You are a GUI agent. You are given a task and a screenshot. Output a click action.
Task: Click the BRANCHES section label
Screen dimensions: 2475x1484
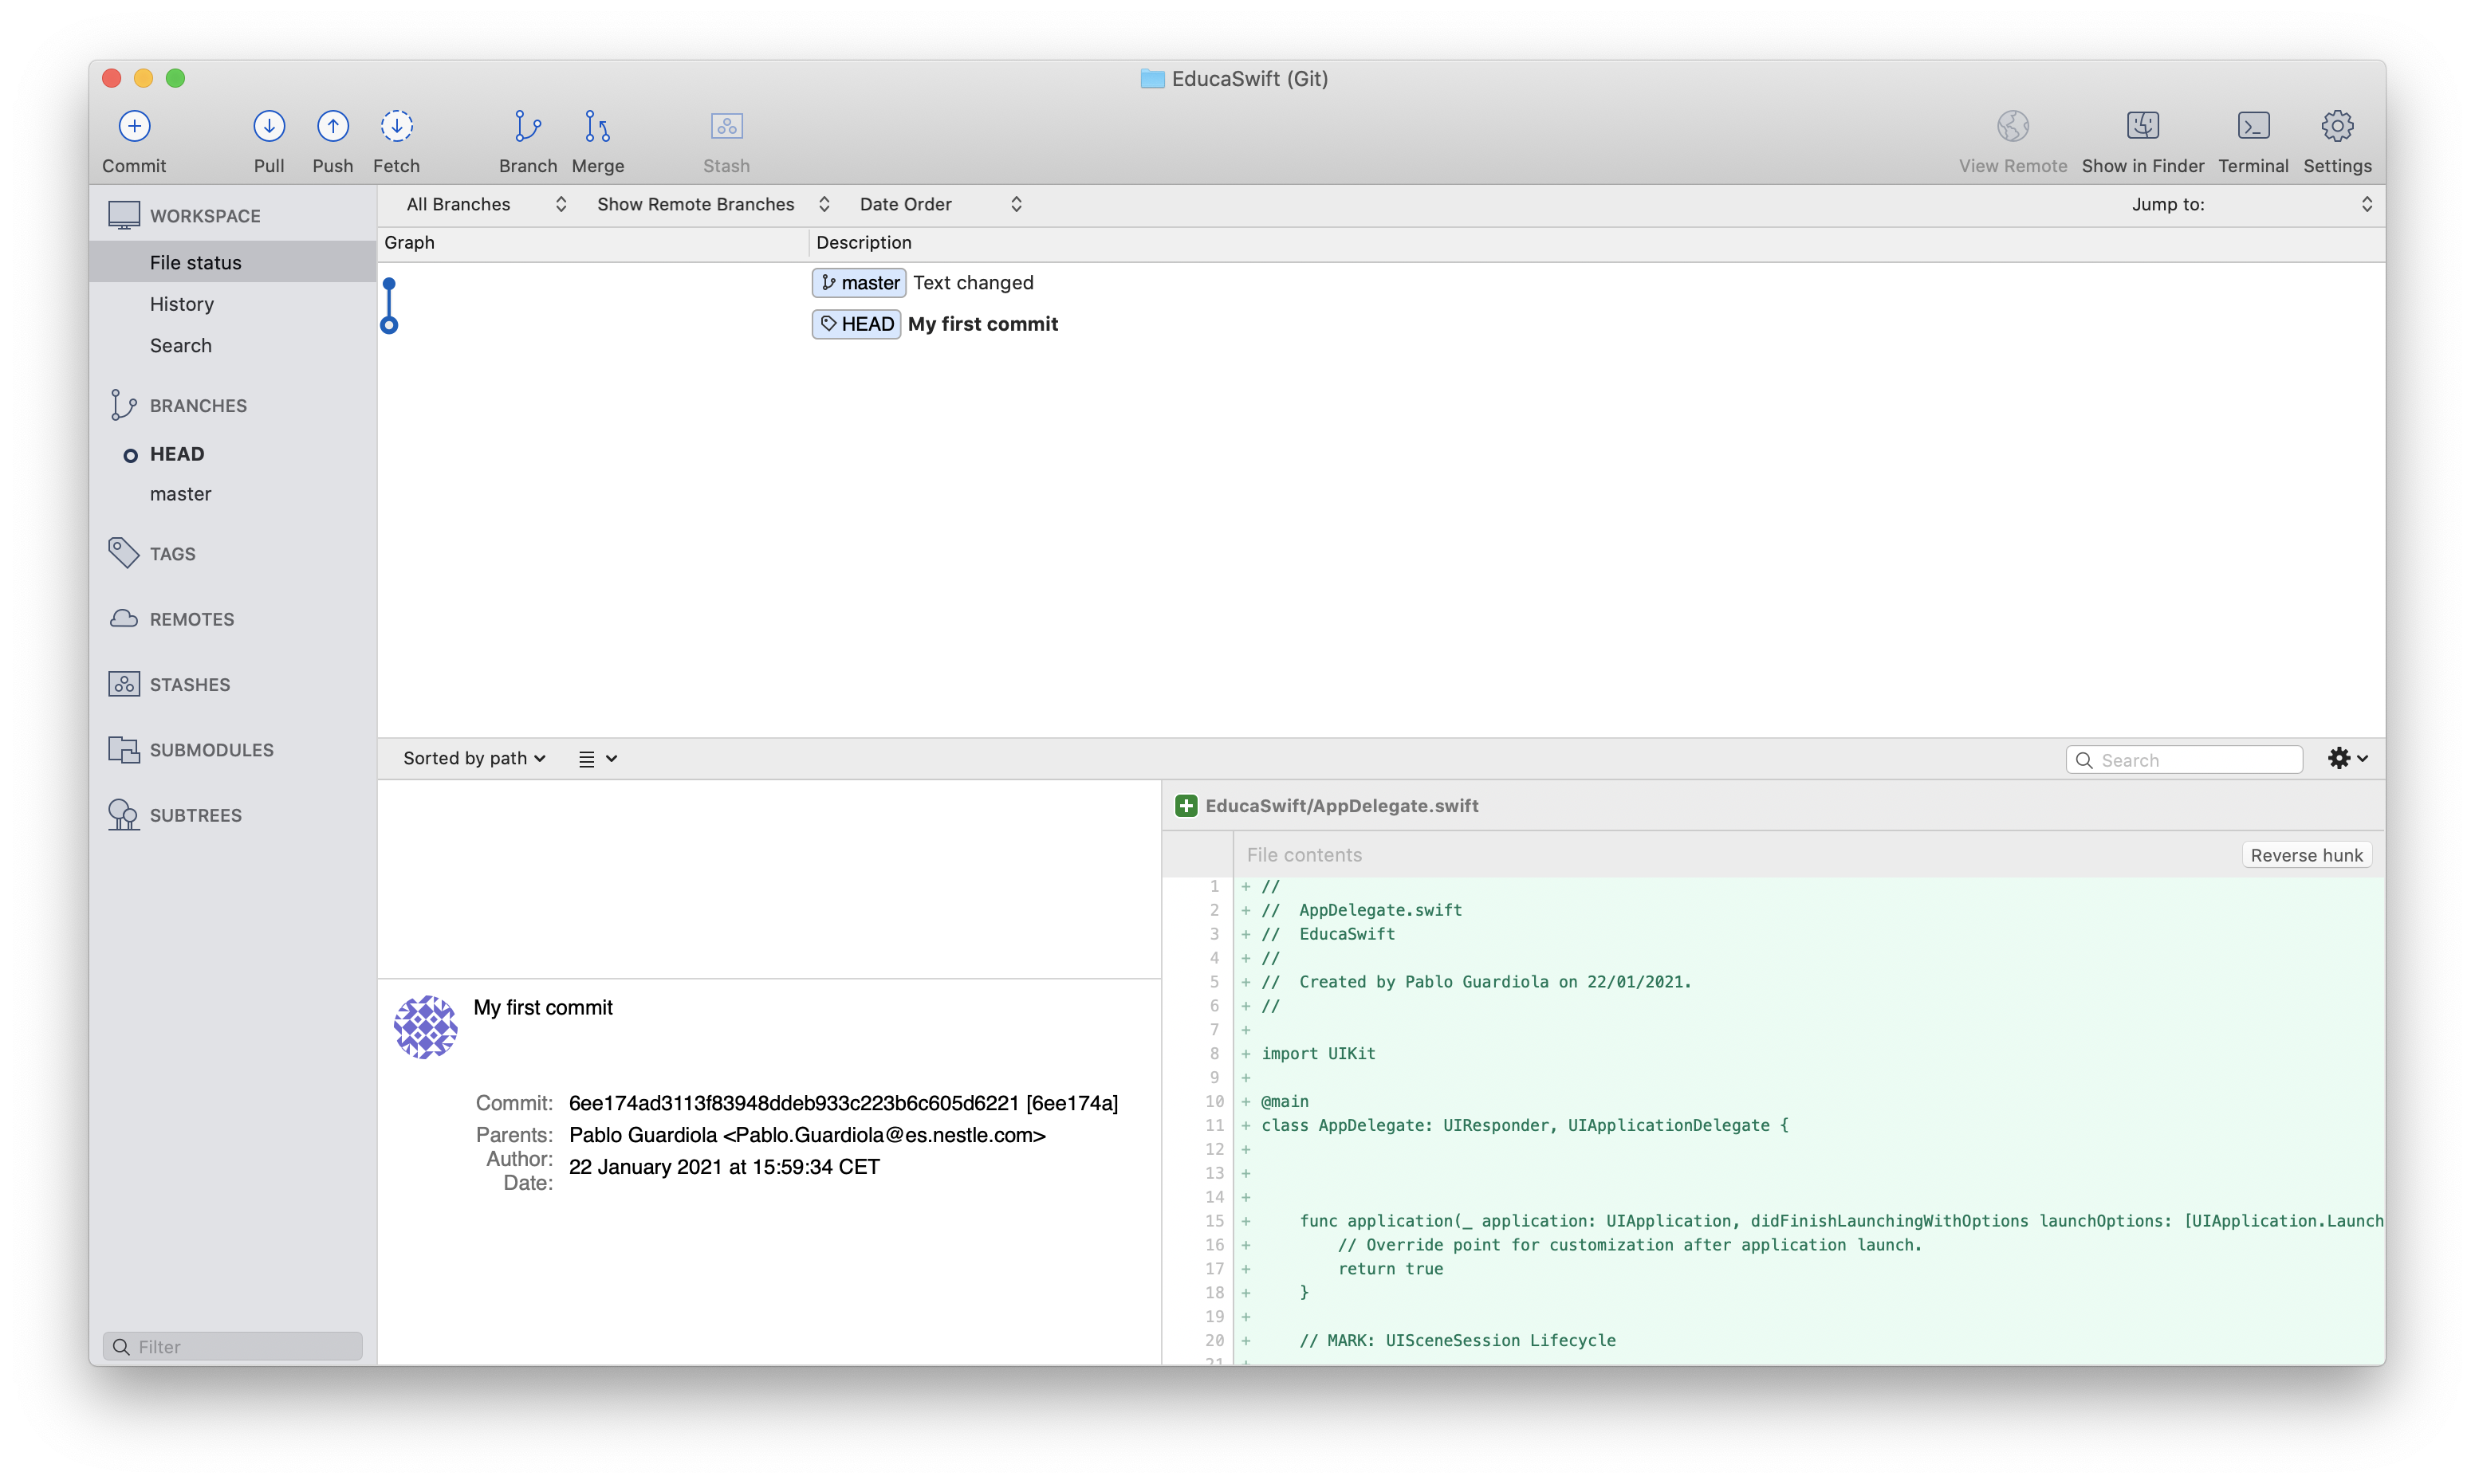click(x=198, y=406)
